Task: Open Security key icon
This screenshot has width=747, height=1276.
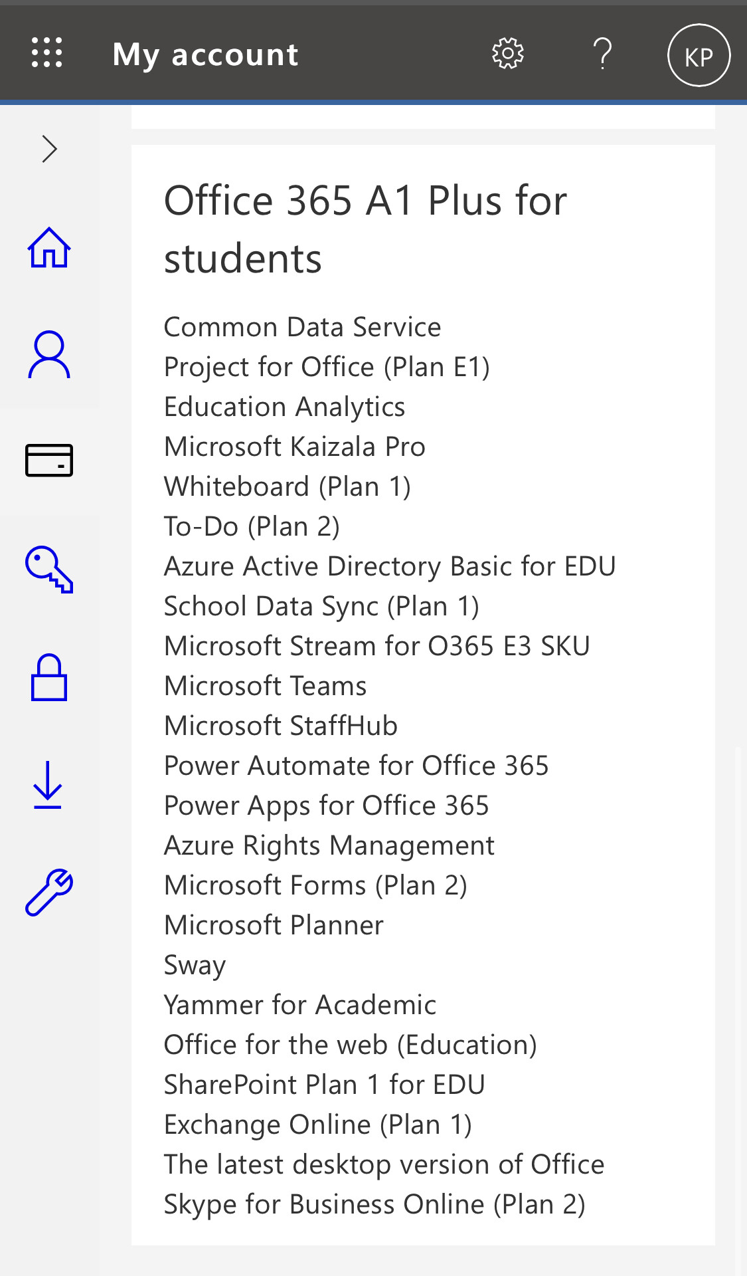Action: (49, 570)
